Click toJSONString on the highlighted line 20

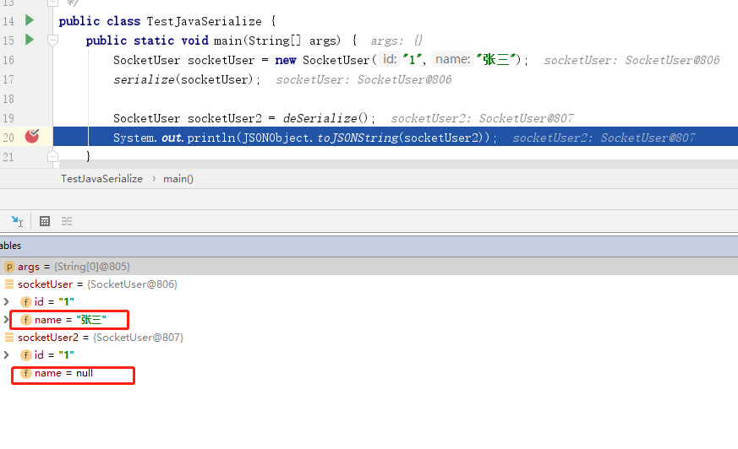coord(358,138)
